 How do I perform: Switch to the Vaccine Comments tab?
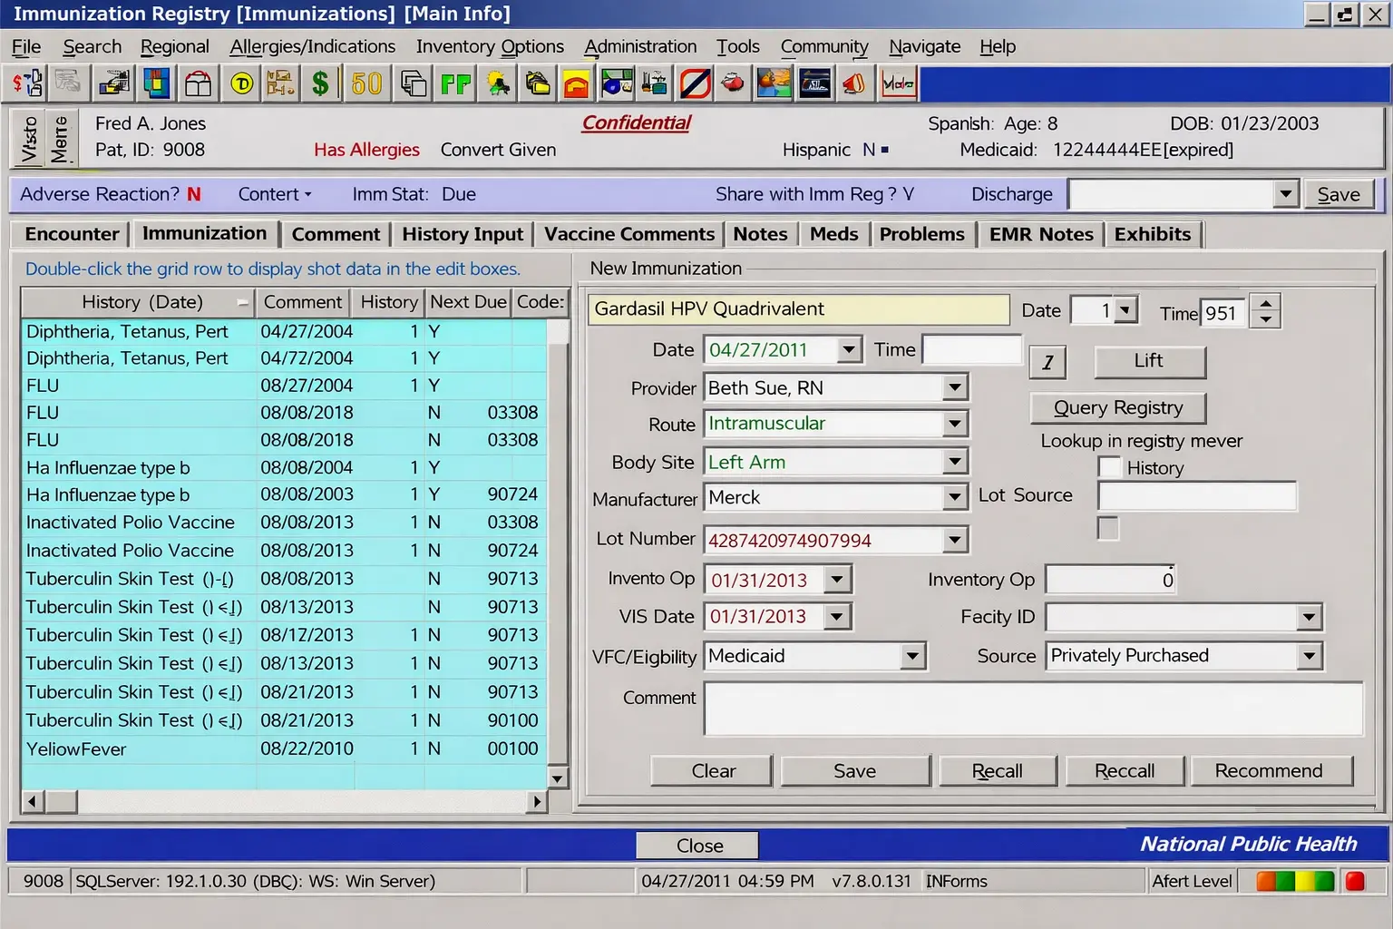coord(628,234)
